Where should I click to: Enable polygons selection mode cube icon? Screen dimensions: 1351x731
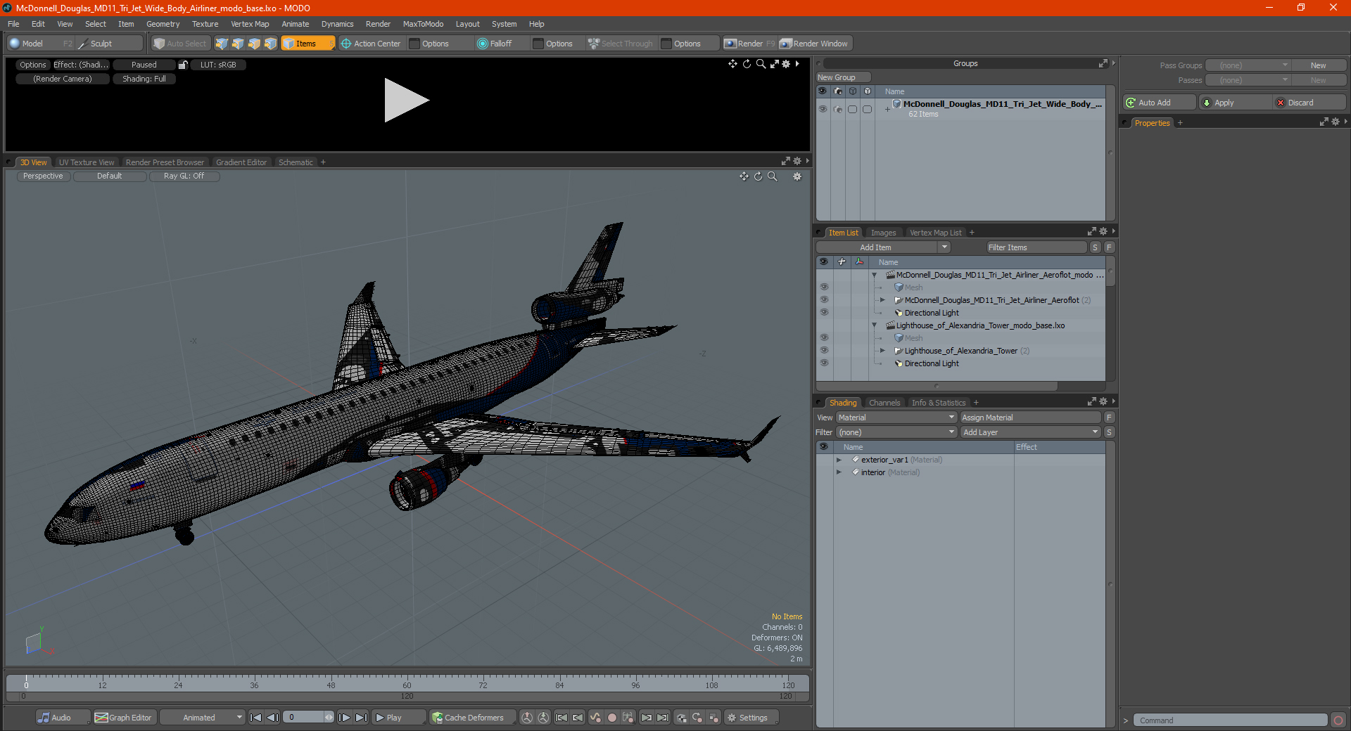(x=254, y=44)
